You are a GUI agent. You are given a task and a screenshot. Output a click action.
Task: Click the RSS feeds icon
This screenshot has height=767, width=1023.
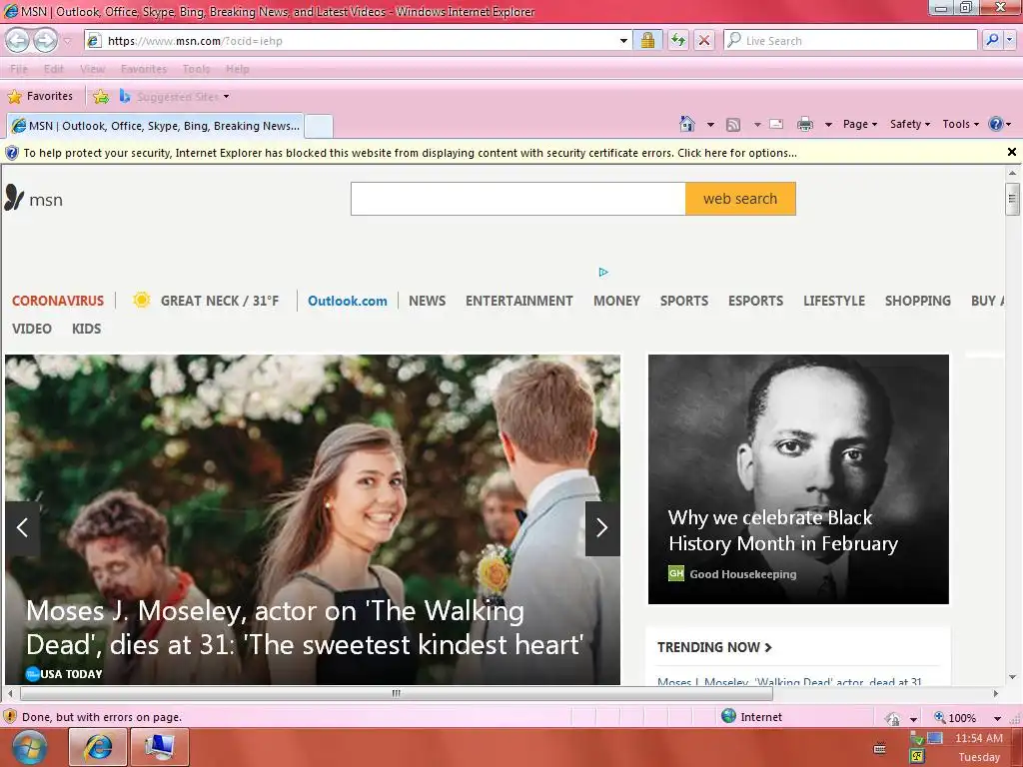[x=733, y=124]
